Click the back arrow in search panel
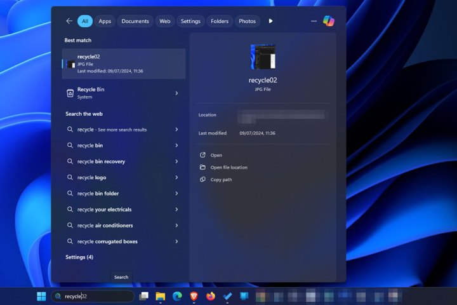Image resolution: width=457 pixels, height=305 pixels. tap(69, 21)
